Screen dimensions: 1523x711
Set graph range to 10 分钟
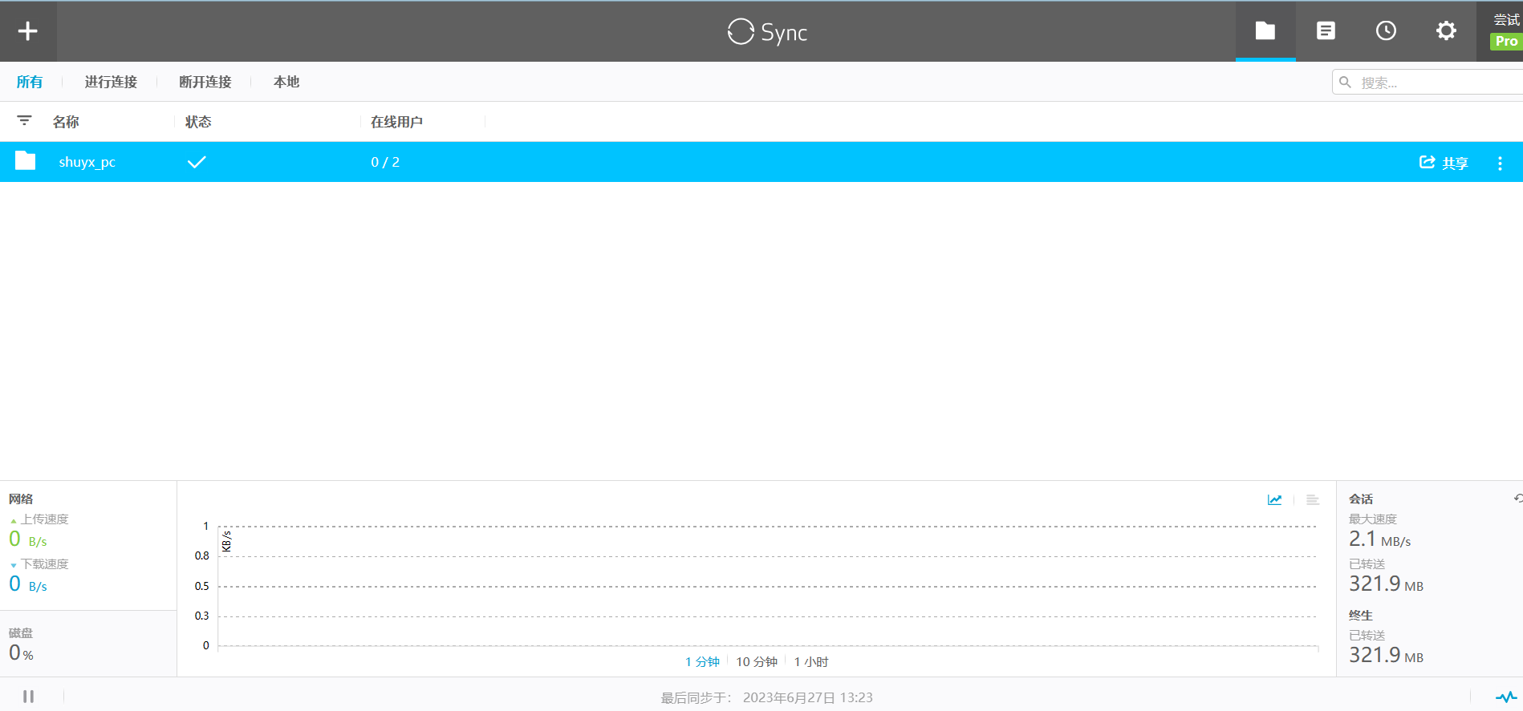(x=757, y=662)
